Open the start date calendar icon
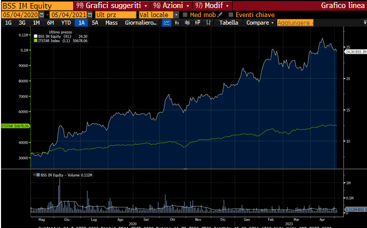 (x=42, y=15)
